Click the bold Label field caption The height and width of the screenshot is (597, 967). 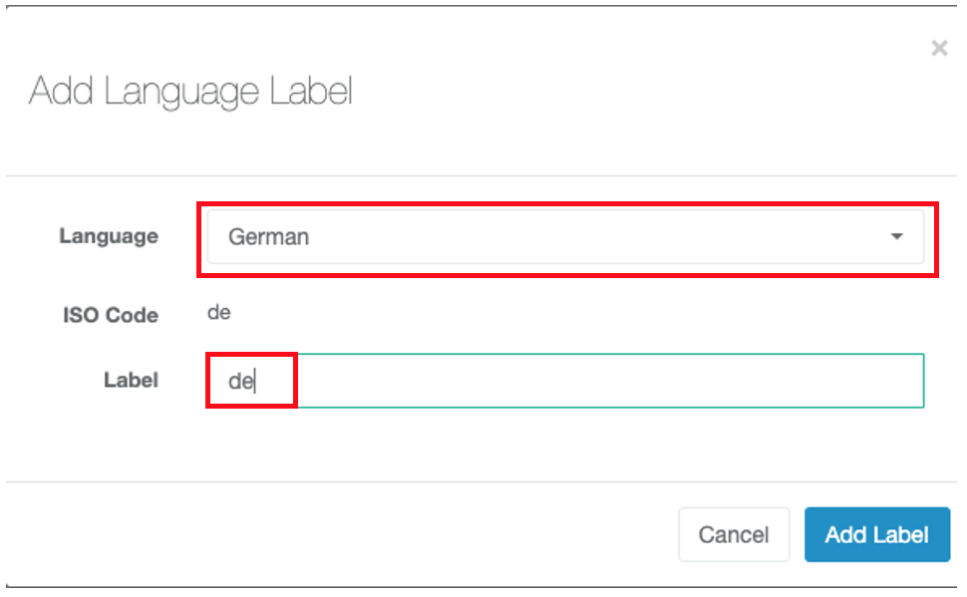click(x=131, y=380)
